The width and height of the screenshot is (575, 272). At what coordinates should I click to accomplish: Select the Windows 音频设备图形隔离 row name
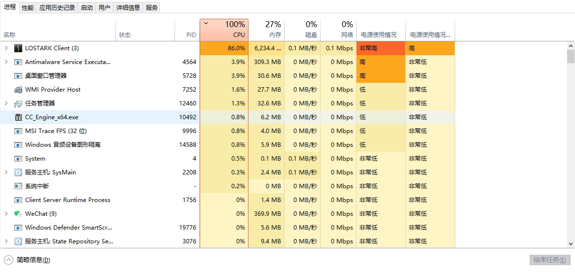pyautogui.click(x=63, y=145)
